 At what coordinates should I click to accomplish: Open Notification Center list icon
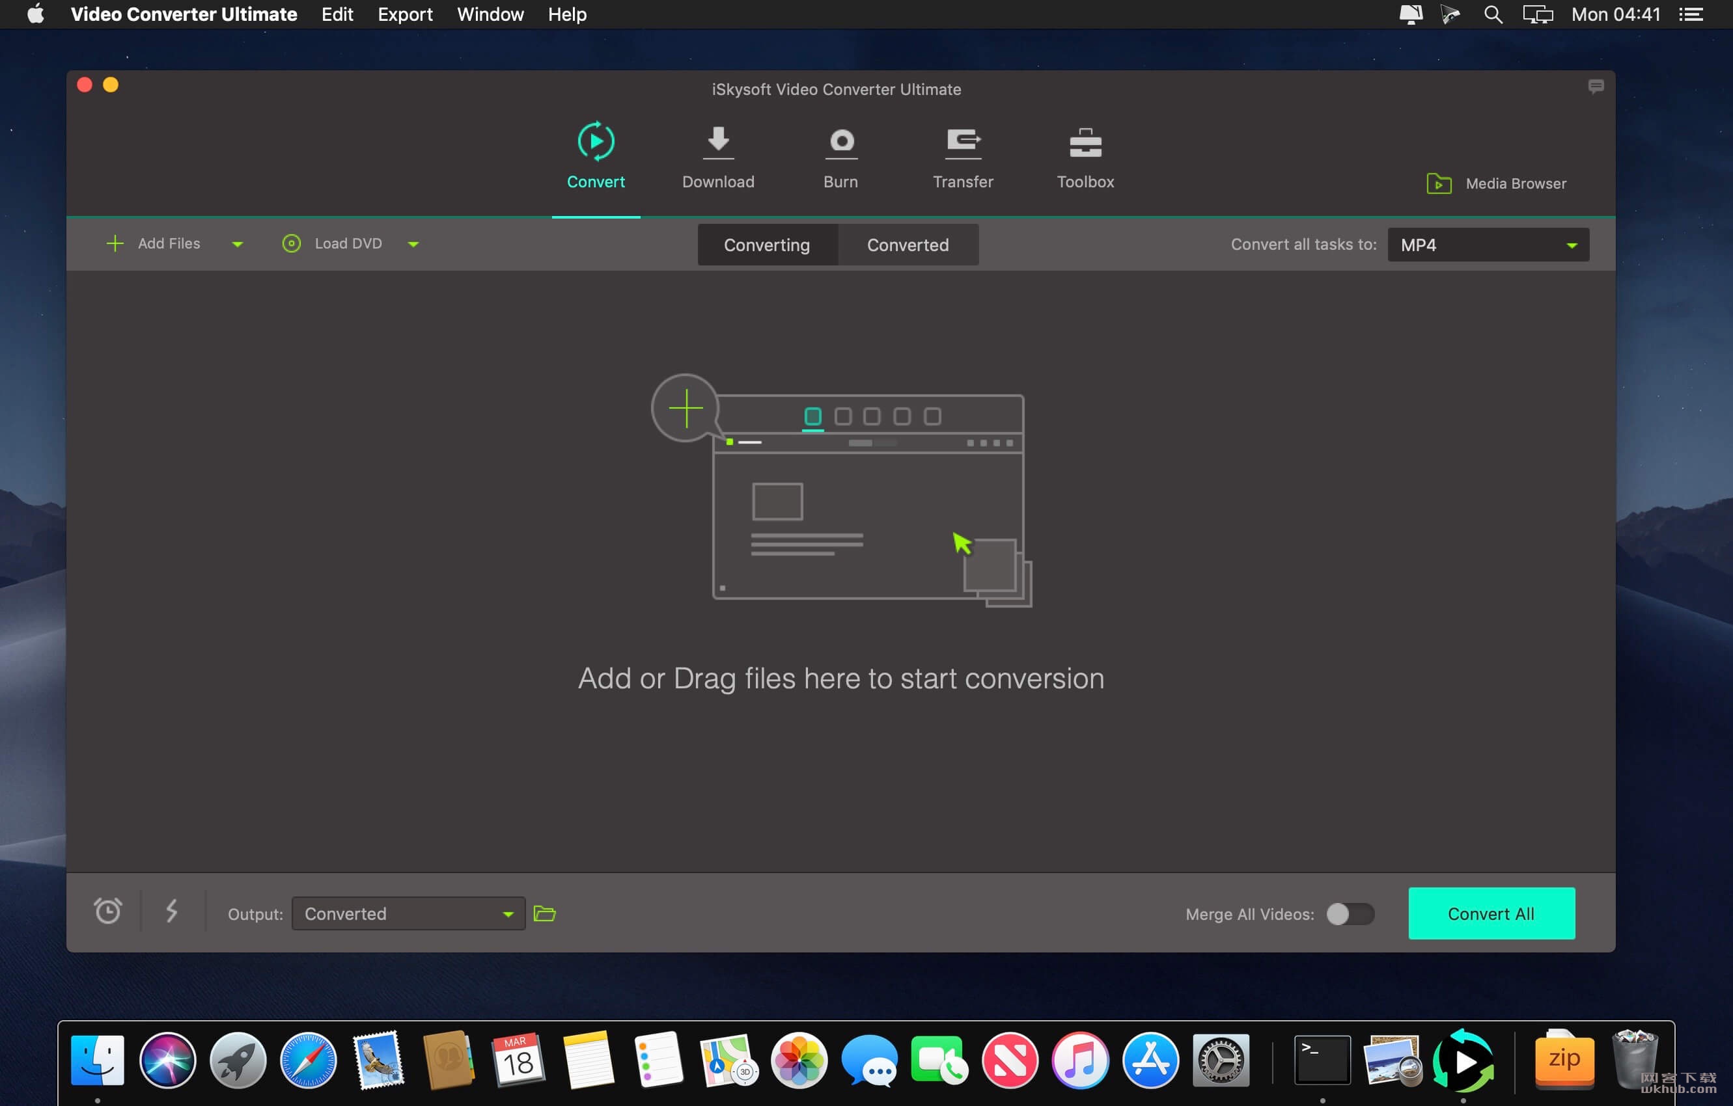[1690, 14]
